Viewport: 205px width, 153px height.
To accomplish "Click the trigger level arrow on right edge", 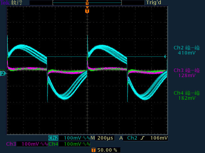I will (x=165, y=57).
